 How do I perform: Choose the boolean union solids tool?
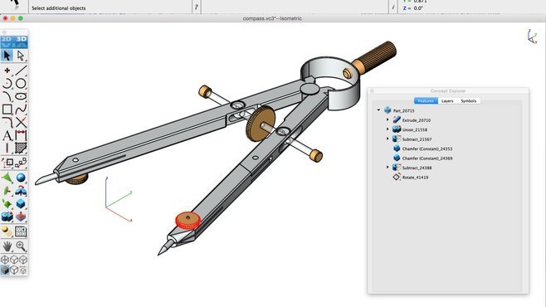click(7, 217)
